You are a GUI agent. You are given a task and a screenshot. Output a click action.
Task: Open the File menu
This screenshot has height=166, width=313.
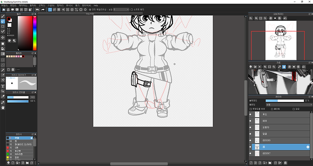(4, 5)
